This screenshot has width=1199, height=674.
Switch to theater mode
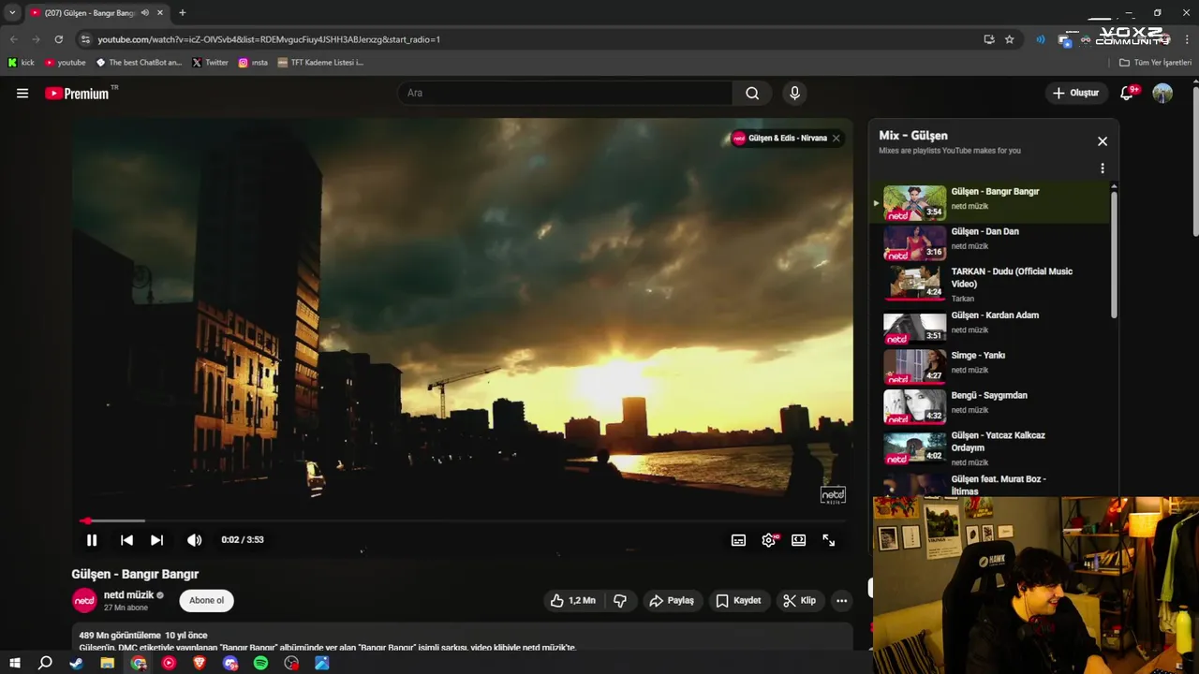(x=798, y=540)
